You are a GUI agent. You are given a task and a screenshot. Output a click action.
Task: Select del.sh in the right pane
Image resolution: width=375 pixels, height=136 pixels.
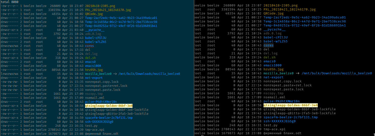[270, 57]
